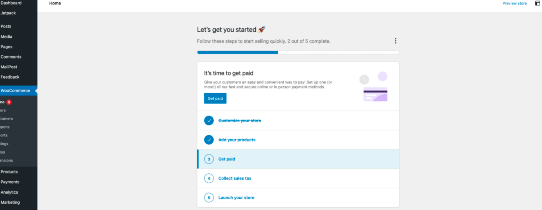Click the step 3 circle icon
The image size is (542, 210).
[209, 159]
